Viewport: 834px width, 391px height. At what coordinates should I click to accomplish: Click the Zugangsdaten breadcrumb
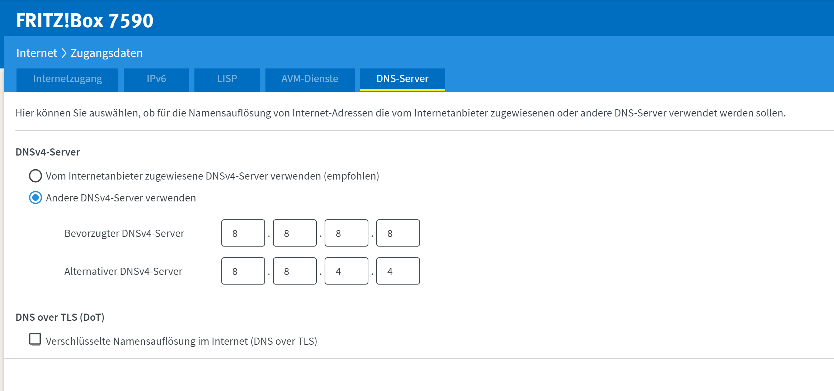[x=107, y=53]
